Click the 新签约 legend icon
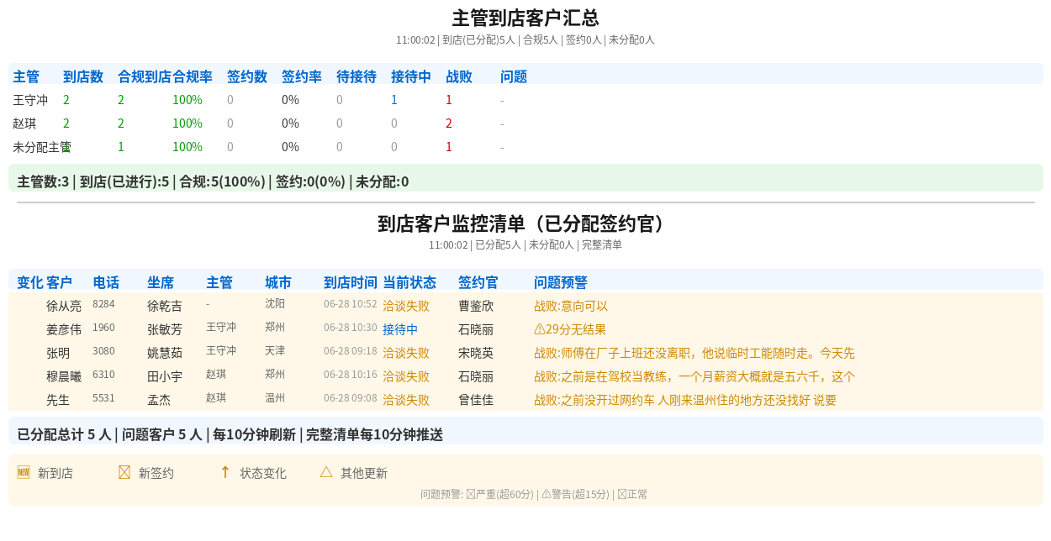The width and height of the screenshot is (1051, 541). point(124,472)
